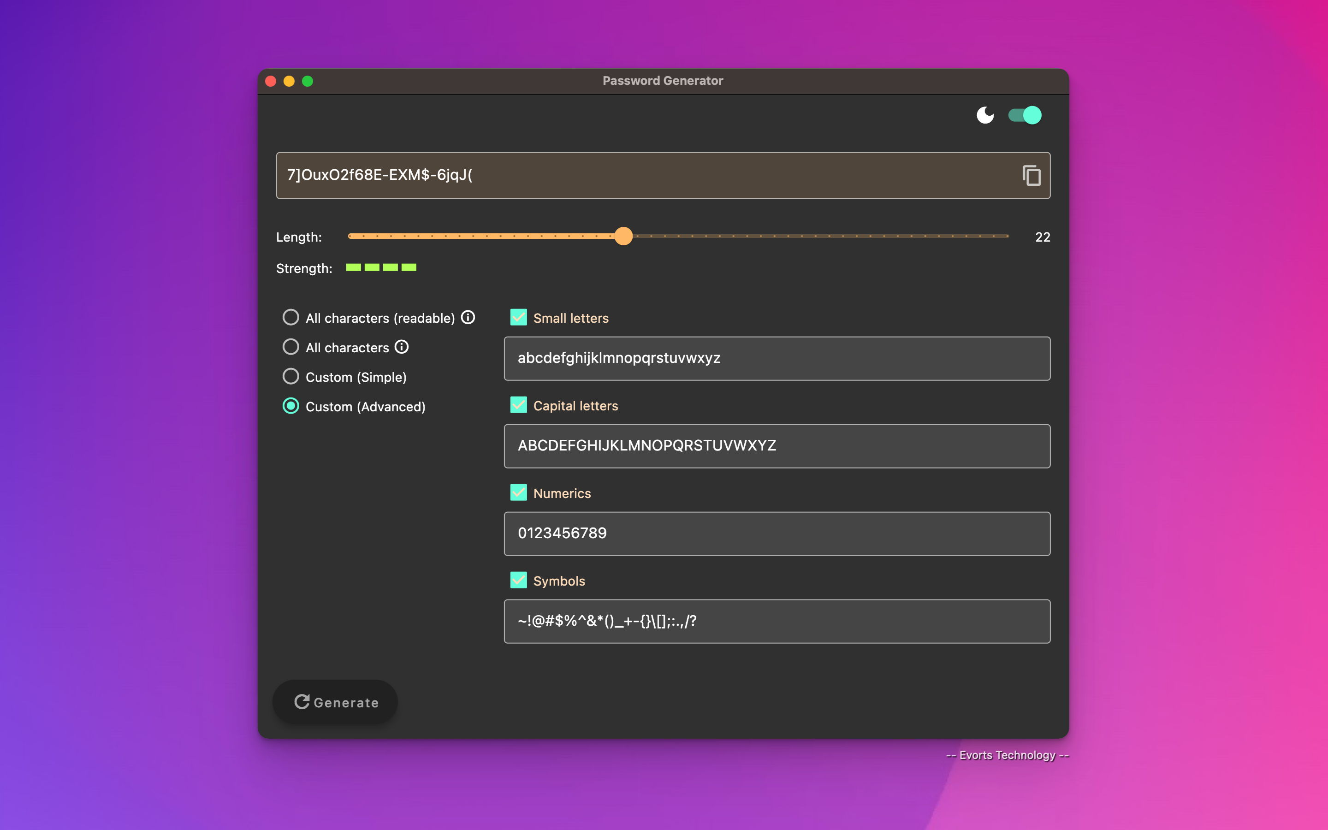Copy the generated password to clipboard
1328x830 pixels.
point(1031,176)
